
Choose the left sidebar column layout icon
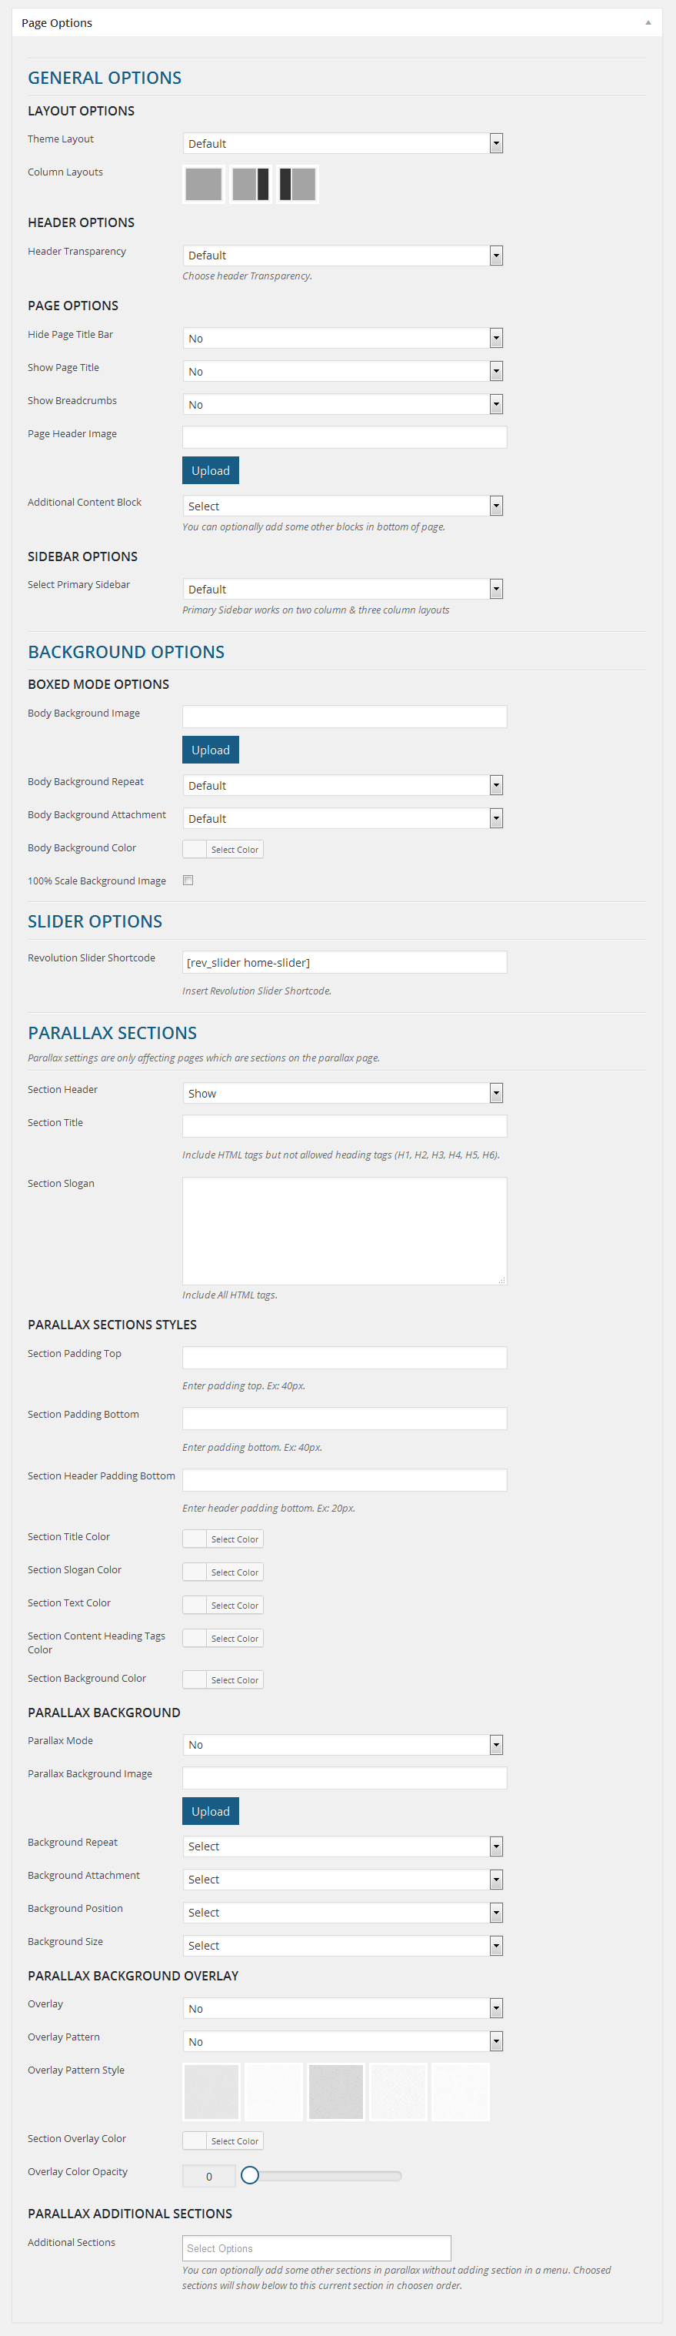click(297, 184)
